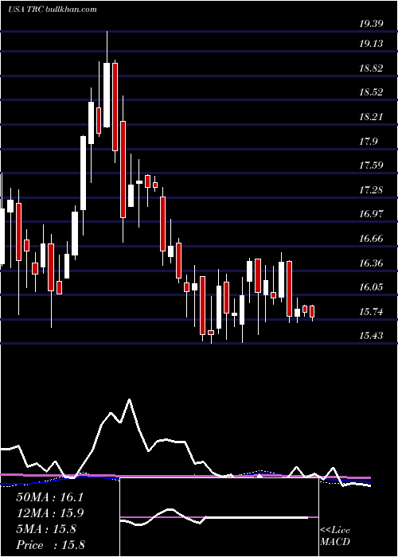The image size is (398, 557).
Task: Click the 17.59 price label
Action: point(371,166)
